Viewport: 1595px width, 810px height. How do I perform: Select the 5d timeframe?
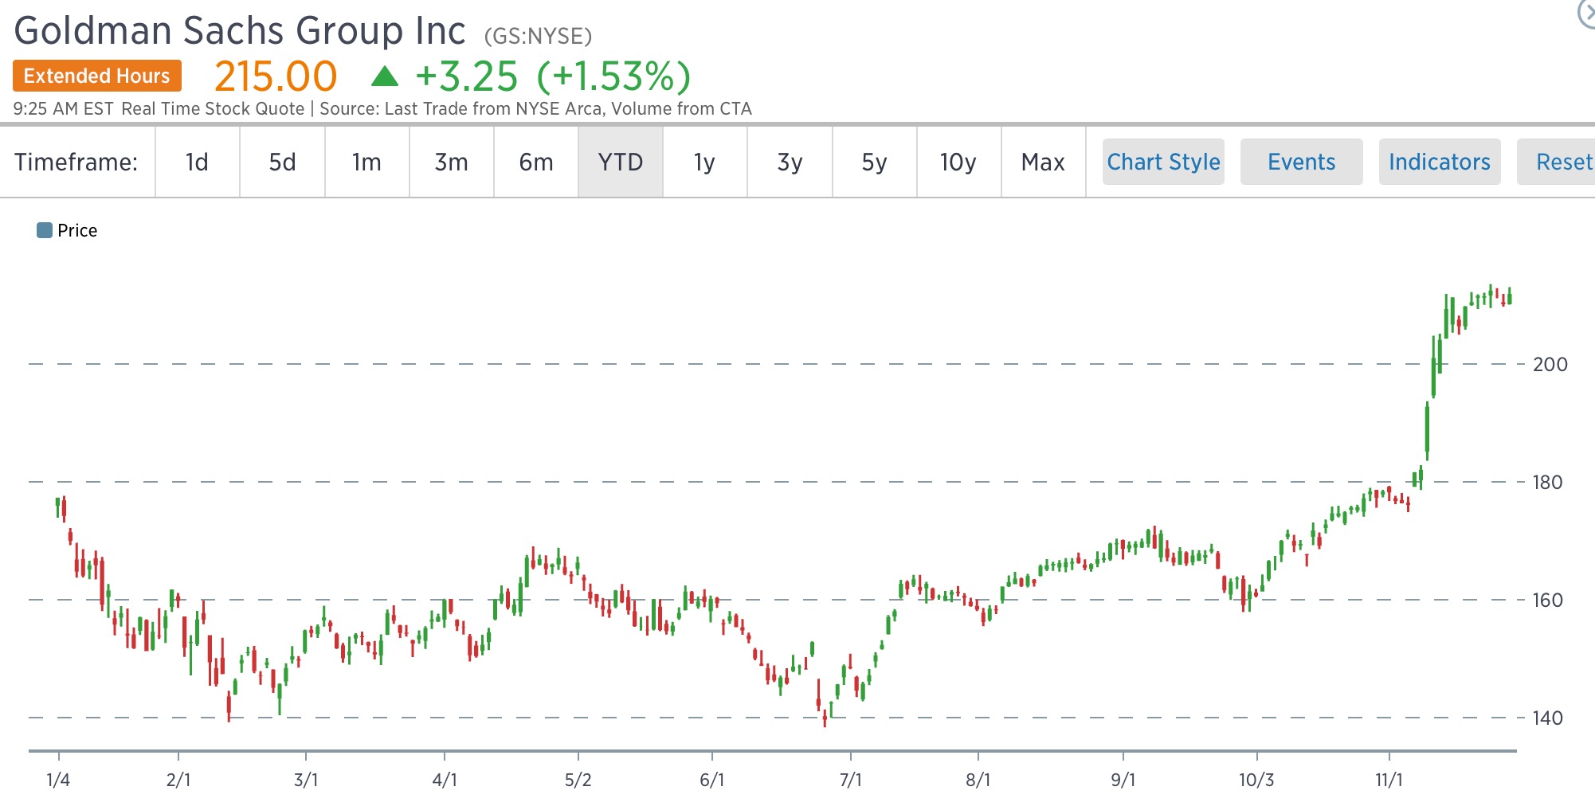282,162
